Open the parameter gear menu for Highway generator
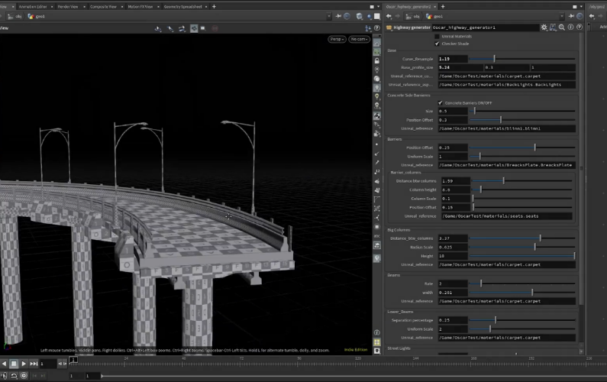This screenshot has width=607, height=382. tap(544, 28)
